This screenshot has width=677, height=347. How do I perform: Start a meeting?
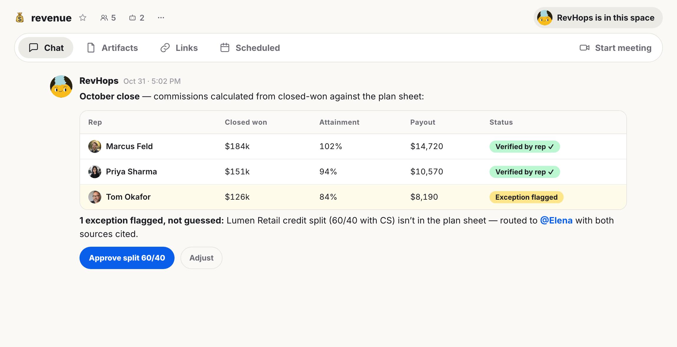click(x=615, y=48)
